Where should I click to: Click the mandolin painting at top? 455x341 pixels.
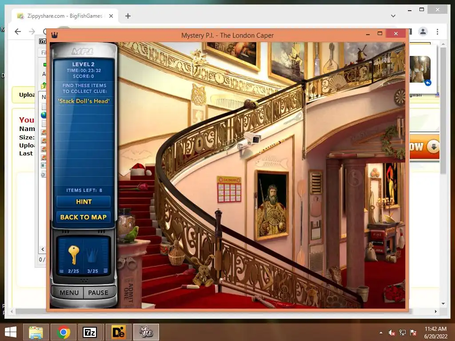tap(330, 59)
